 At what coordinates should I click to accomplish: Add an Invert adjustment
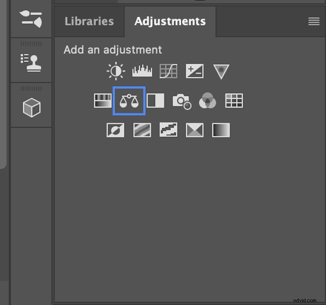115,130
